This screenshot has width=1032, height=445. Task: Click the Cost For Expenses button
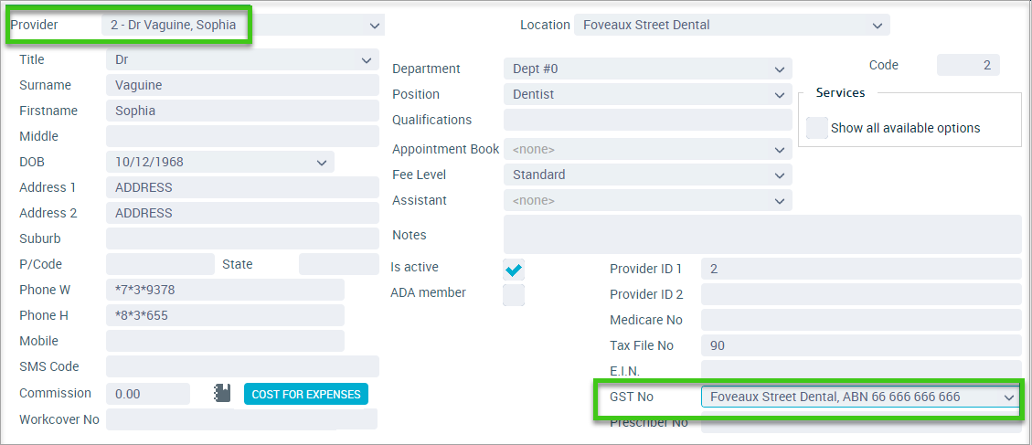(x=306, y=395)
